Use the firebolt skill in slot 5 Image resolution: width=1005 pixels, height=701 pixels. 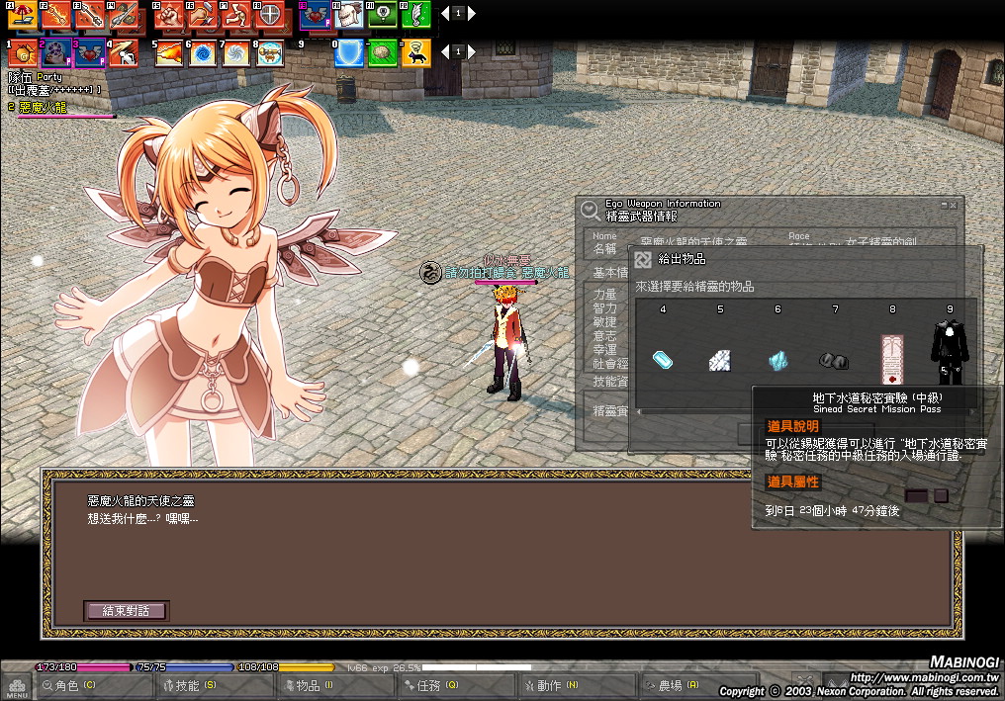(169, 52)
